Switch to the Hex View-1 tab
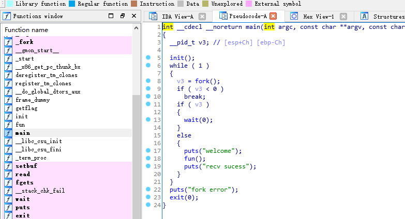The height and width of the screenshot is (219, 405). click(319, 17)
